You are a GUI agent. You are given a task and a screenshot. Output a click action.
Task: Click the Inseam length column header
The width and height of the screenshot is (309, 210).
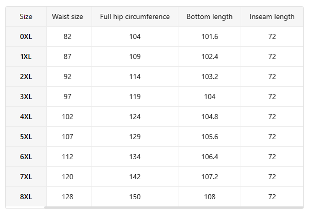pos(272,16)
